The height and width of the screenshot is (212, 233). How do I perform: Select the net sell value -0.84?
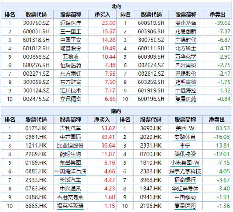click(x=224, y=99)
